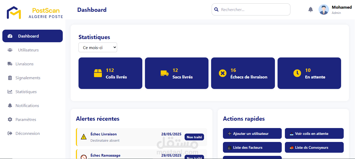Click the Destinataire absent alert description

pos(105,140)
